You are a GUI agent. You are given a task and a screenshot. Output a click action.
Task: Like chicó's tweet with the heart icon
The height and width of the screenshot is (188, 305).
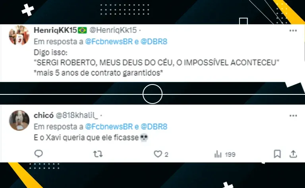[x=158, y=154]
